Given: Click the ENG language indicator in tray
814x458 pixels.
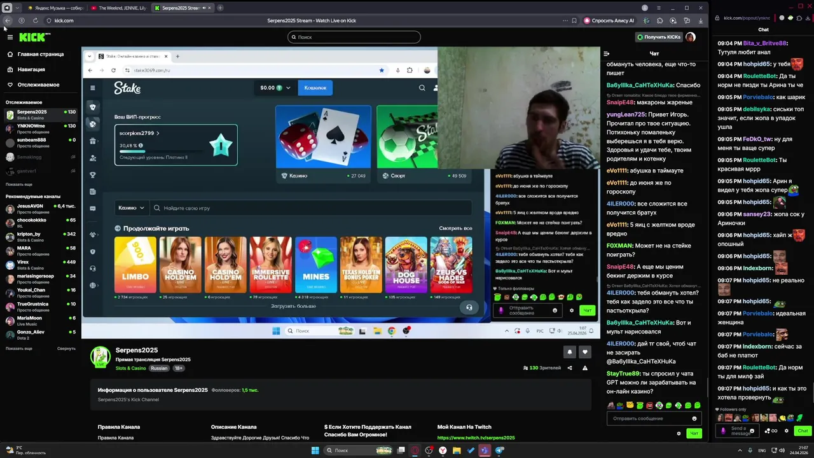Looking at the screenshot, I should click(762, 450).
